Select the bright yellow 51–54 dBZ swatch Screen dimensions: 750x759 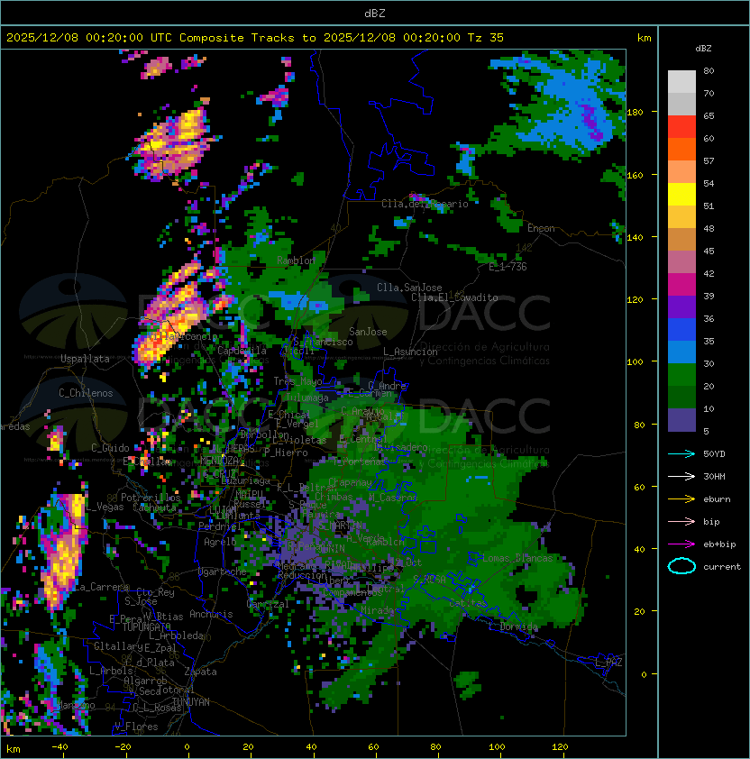681,194
